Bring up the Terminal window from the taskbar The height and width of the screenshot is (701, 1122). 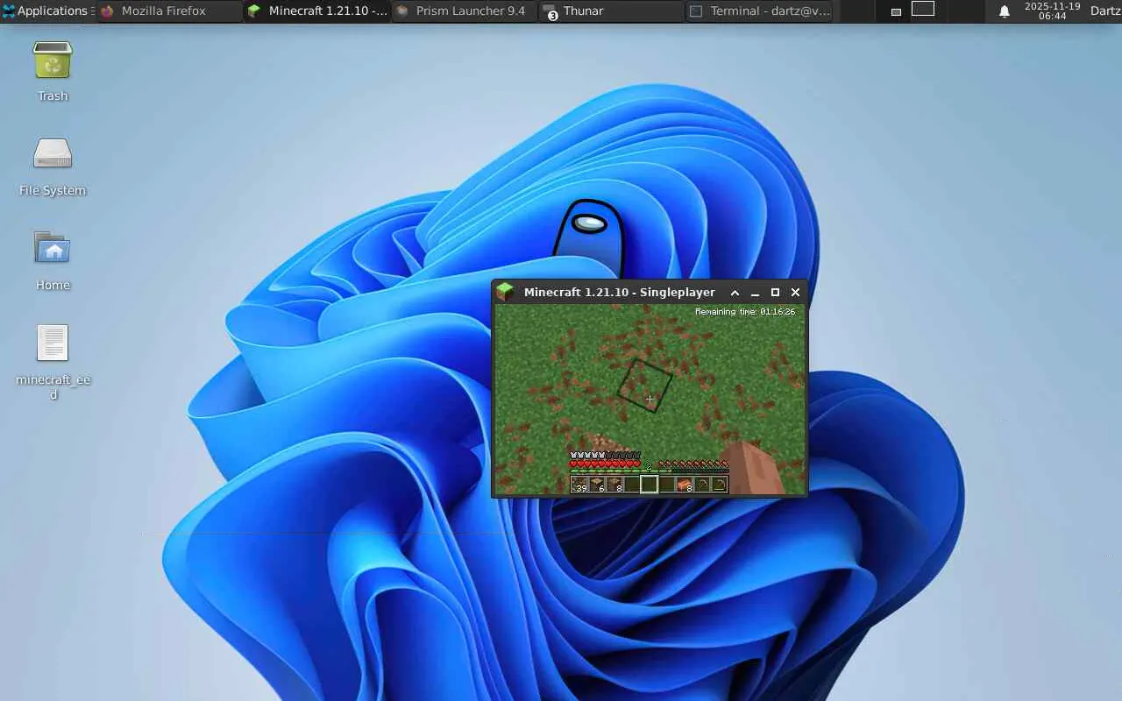pyautogui.click(x=759, y=11)
